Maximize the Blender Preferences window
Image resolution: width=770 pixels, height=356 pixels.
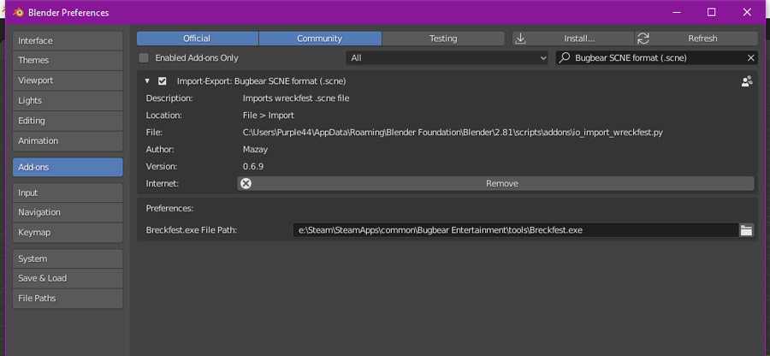pyautogui.click(x=711, y=12)
